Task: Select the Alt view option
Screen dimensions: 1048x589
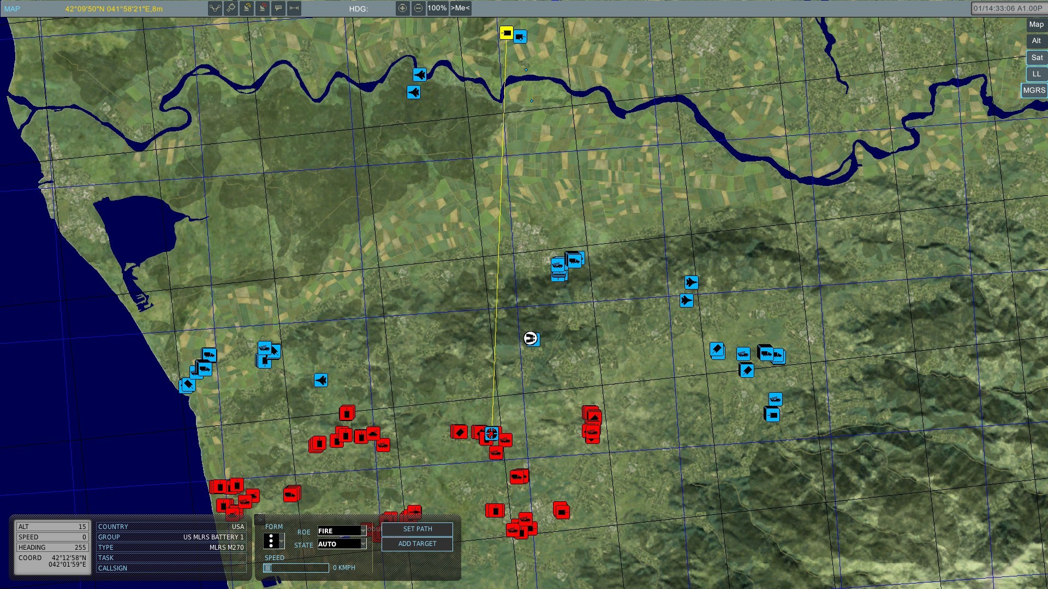Action: pyautogui.click(x=1035, y=41)
